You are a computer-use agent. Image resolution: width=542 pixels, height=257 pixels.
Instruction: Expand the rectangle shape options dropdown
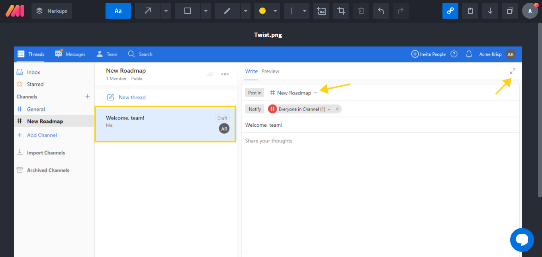coord(206,11)
